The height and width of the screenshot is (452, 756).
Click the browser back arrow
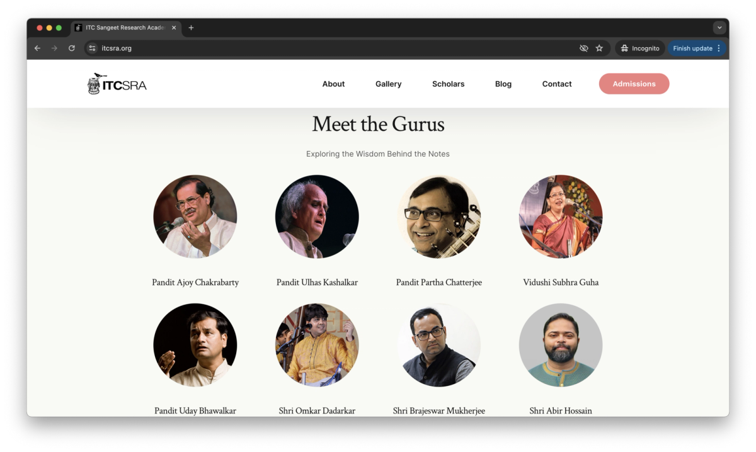coord(37,48)
